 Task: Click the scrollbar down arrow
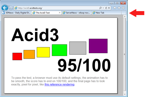tap(125, 94)
